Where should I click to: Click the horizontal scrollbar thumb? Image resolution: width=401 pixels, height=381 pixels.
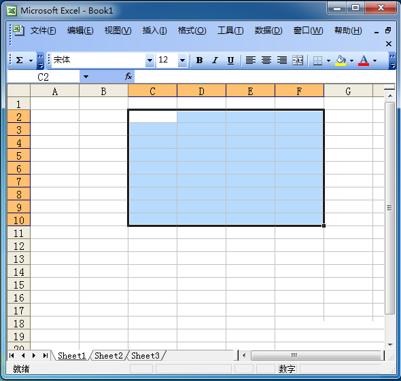tap(316, 355)
